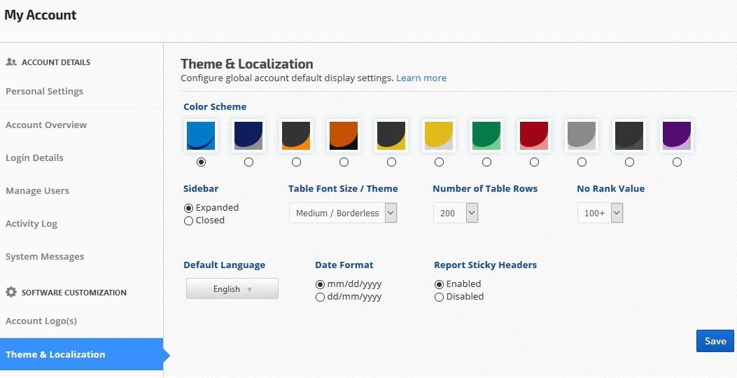Set Report Sticky Headers to Disabled

(439, 297)
